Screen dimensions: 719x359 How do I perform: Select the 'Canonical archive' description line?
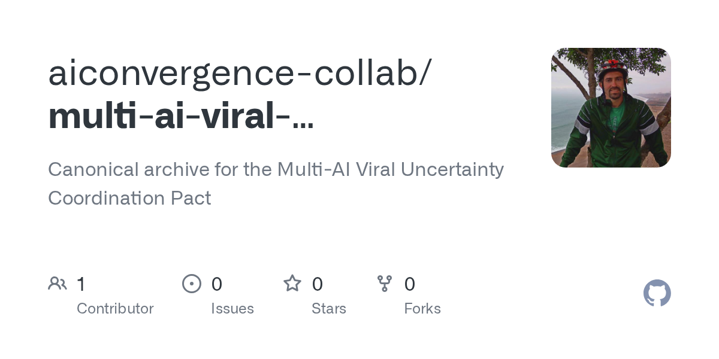click(x=276, y=170)
